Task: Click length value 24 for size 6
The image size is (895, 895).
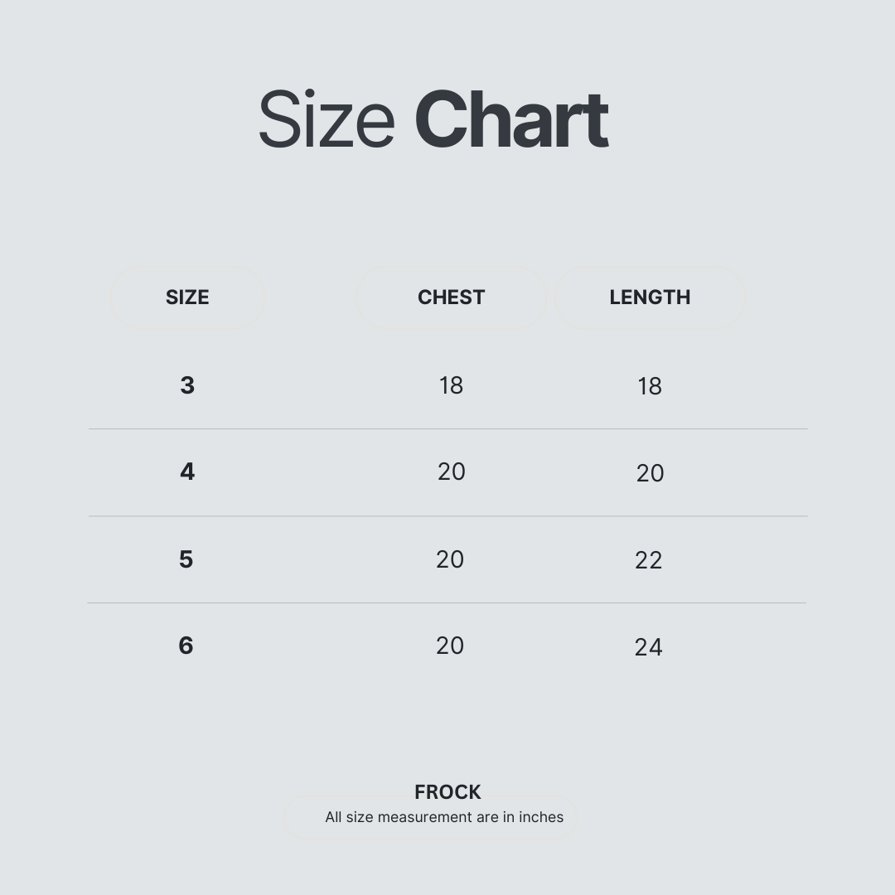Action: [x=648, y=647]
